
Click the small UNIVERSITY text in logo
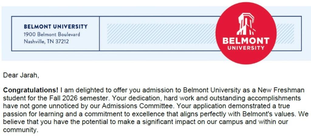(246, 48)
